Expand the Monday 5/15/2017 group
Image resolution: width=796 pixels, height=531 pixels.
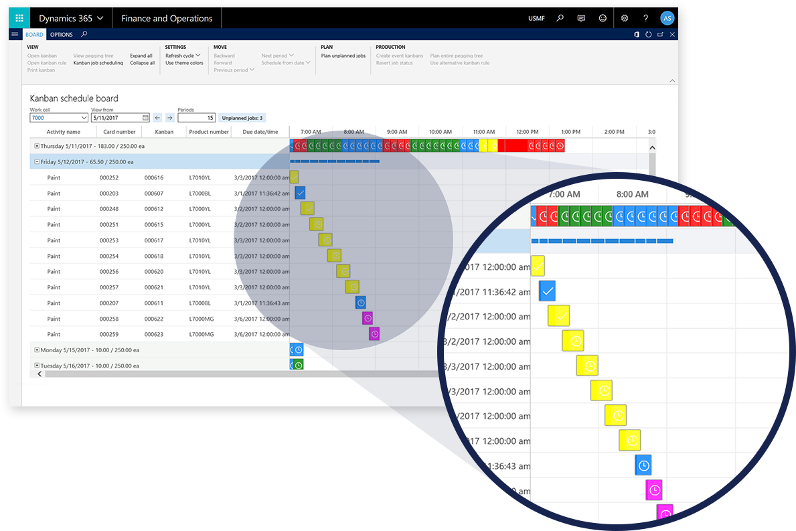pyautogui.click(x=37, y=350)
